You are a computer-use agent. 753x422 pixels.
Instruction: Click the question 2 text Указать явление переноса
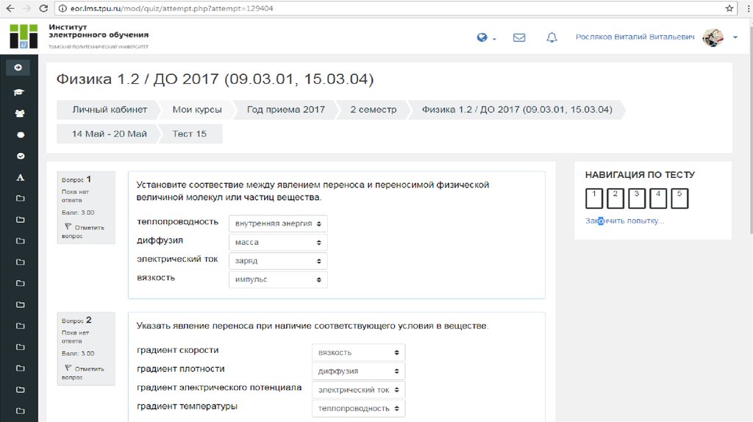(312, 326)
